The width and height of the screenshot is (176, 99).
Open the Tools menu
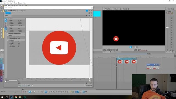[x=15, y=3]
